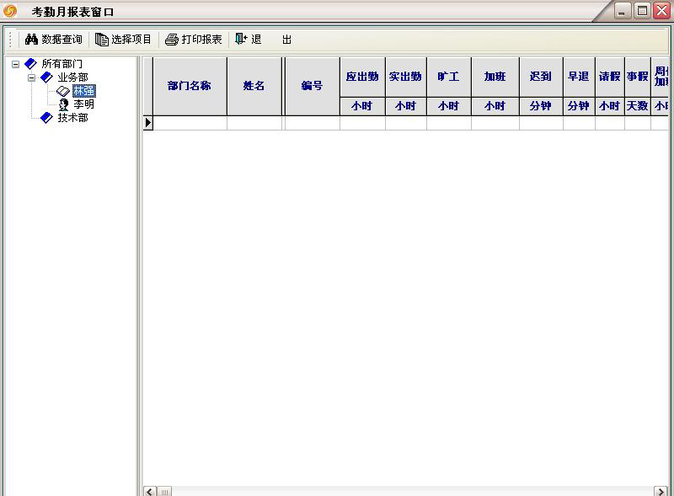Click the blue book icon beside 所有部门
674x496 pixels.
31,64
